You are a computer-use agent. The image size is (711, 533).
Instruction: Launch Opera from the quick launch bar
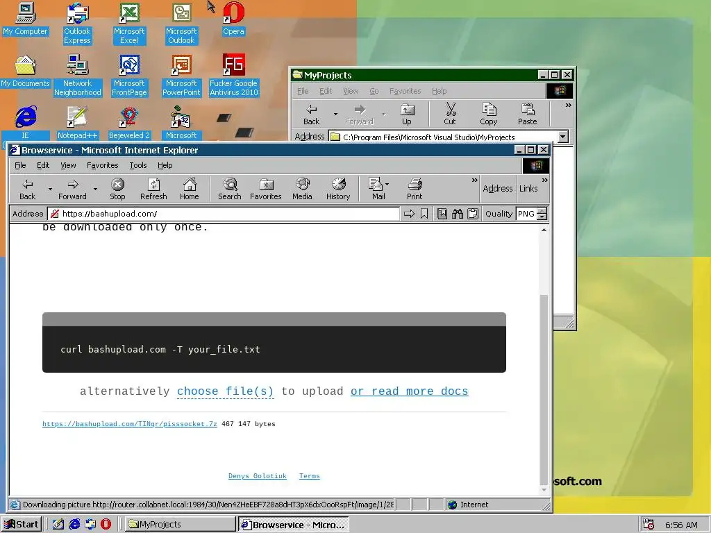tap(106, 525)
